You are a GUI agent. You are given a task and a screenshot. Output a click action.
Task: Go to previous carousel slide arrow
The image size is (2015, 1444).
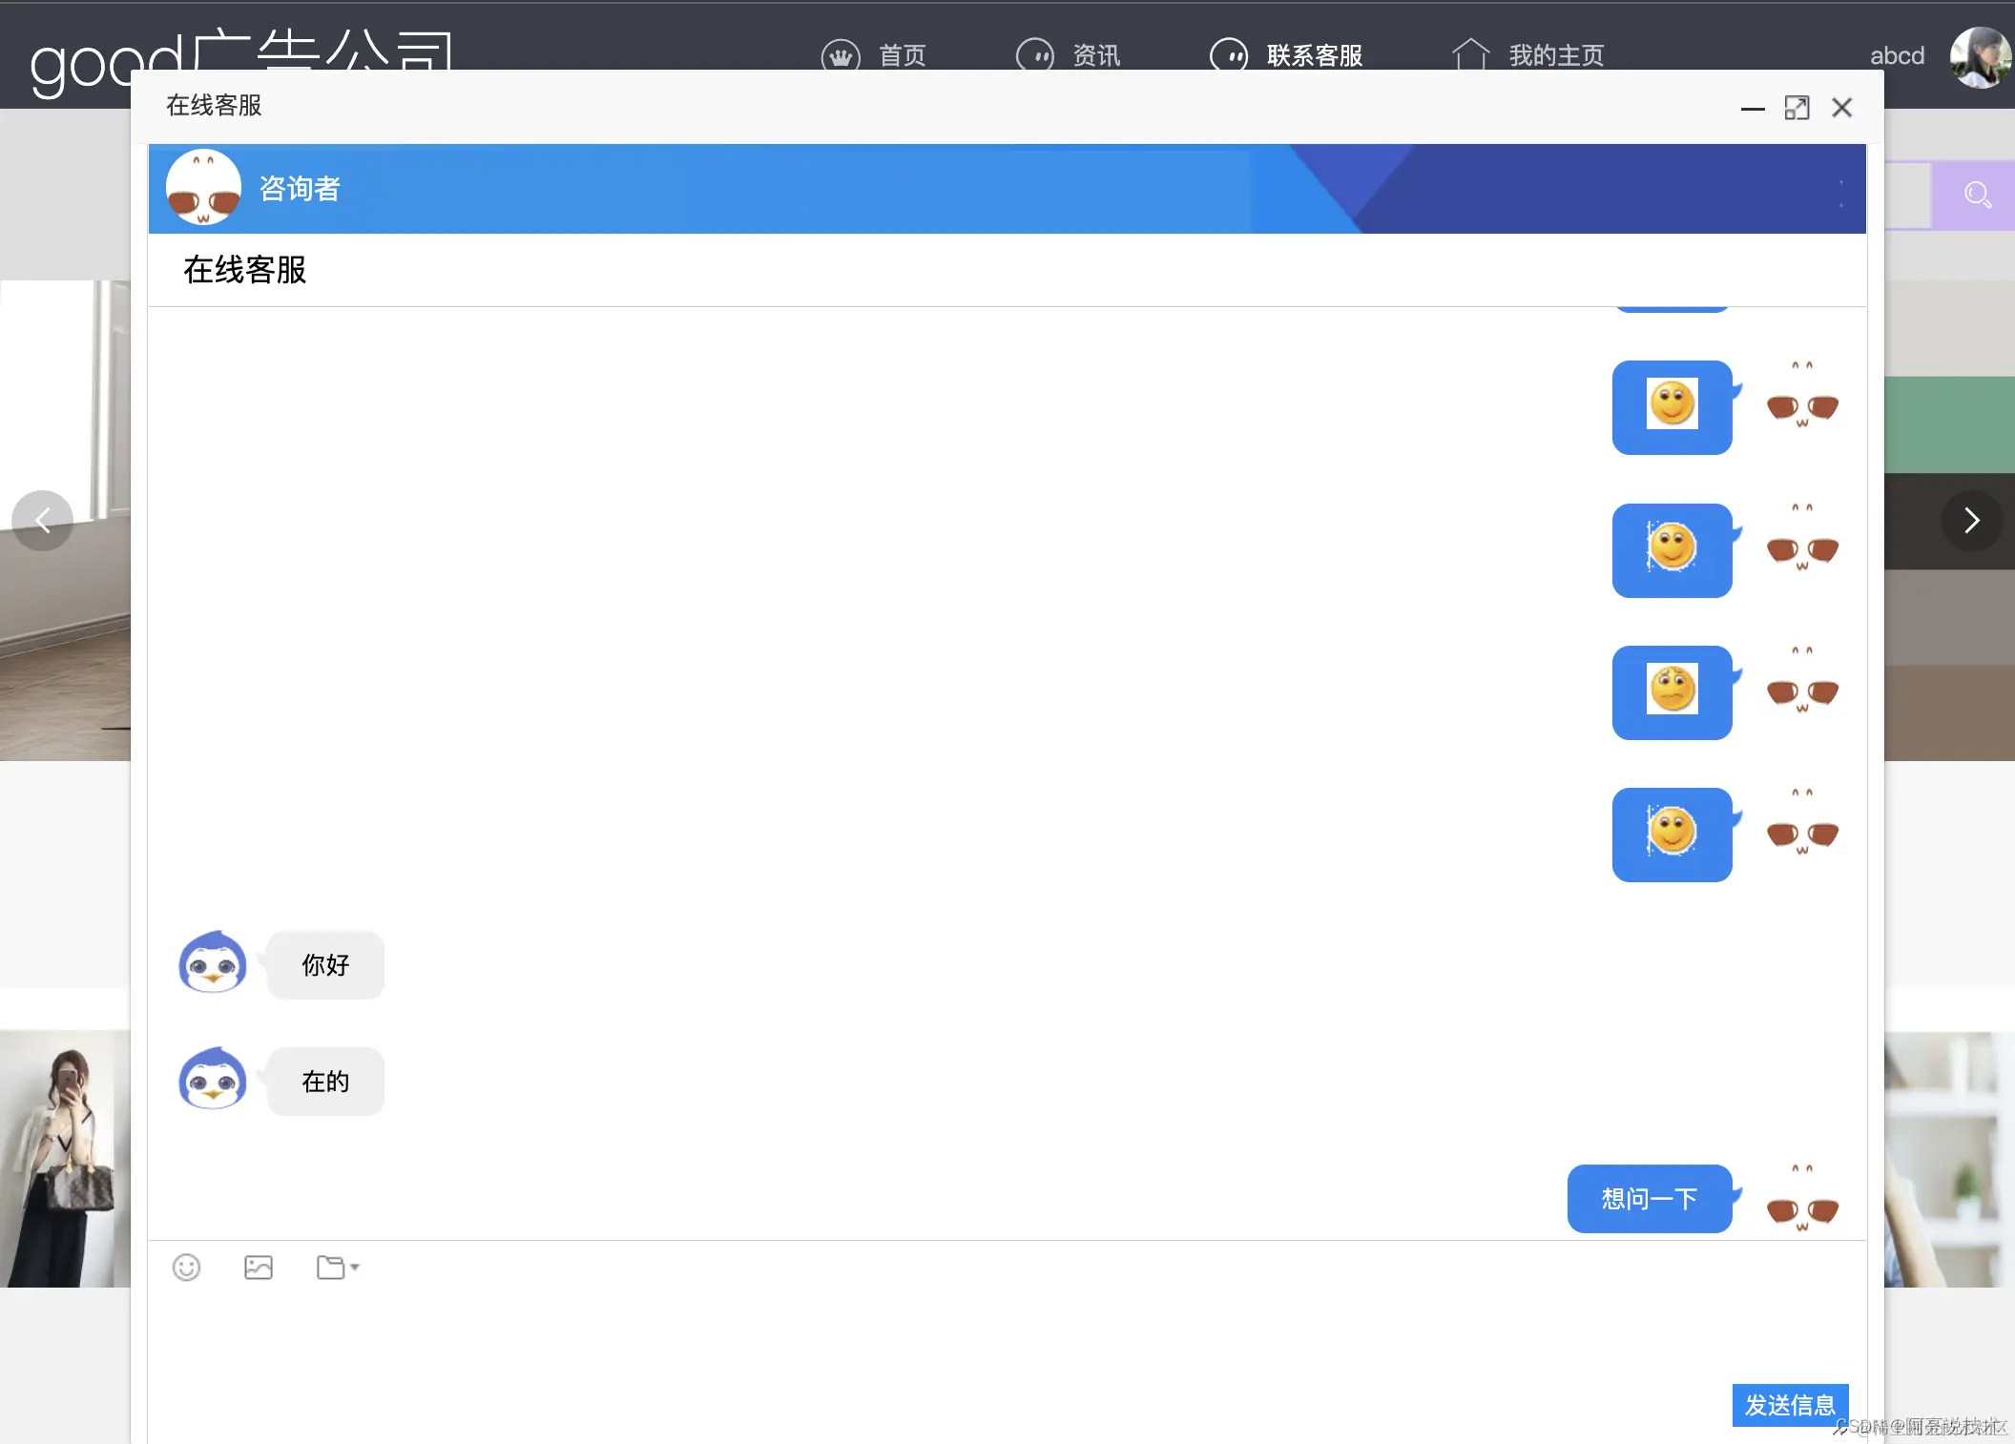click(x=43, y=521)
